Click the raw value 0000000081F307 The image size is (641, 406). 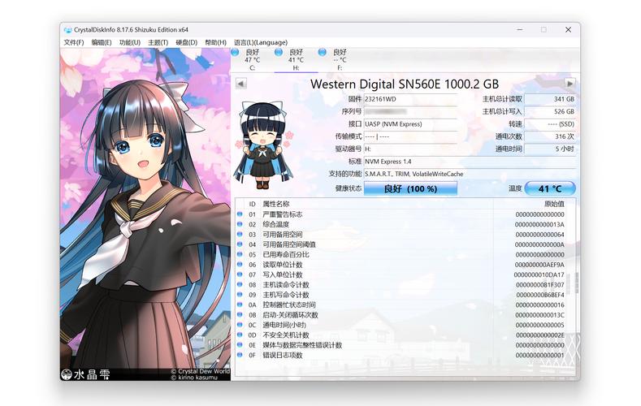coord(540,285)
